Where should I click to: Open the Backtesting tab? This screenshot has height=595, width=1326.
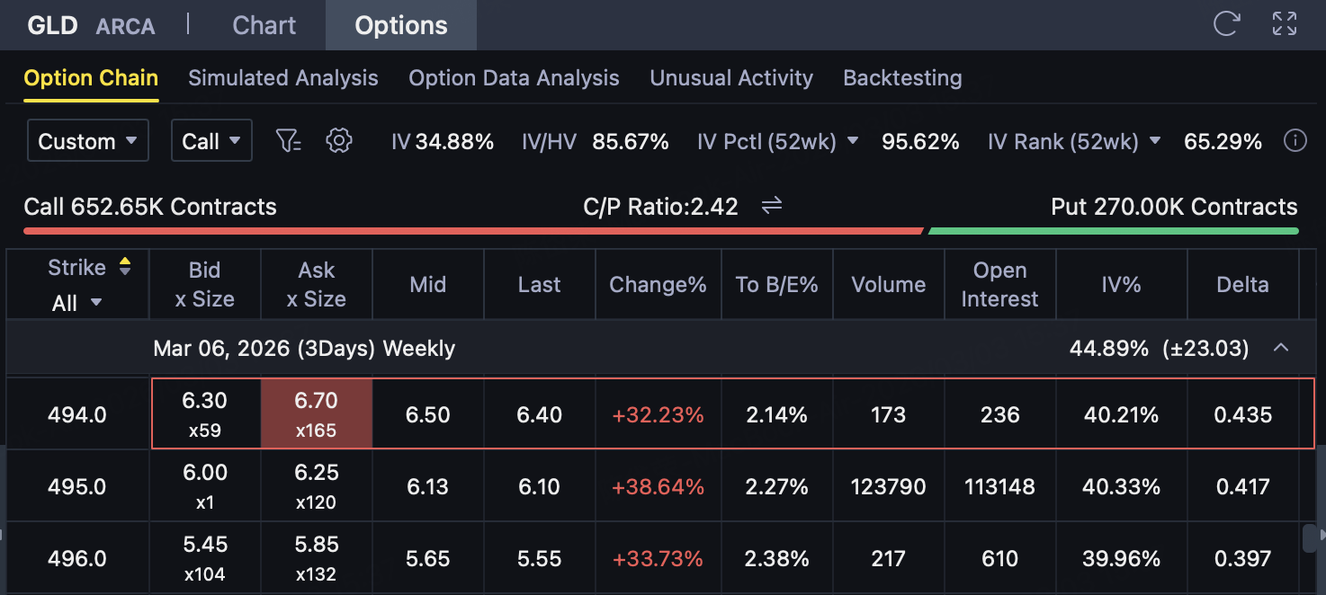pos(901,78)
